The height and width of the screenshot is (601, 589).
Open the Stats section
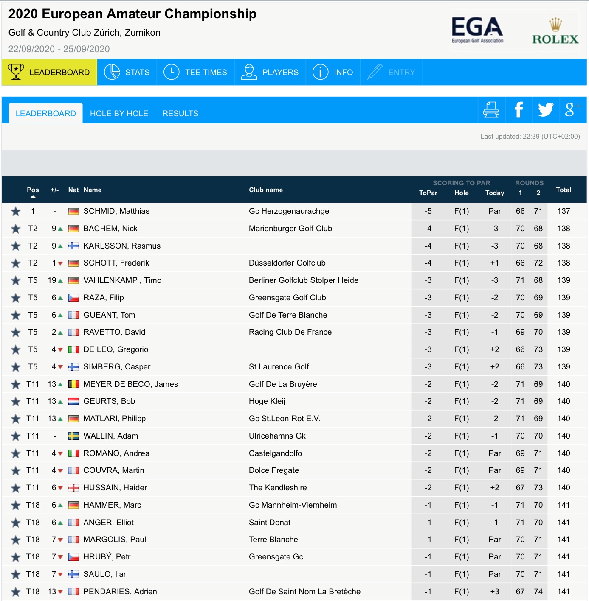(x=127, y=72)
